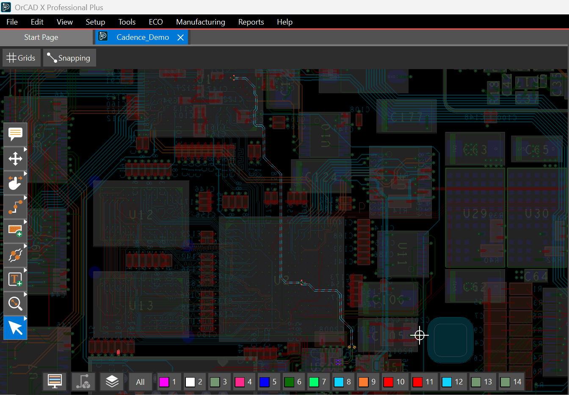Toggle layer 10 visibility
The height and width of the screenshot is (395, 569).
point(395,382)
